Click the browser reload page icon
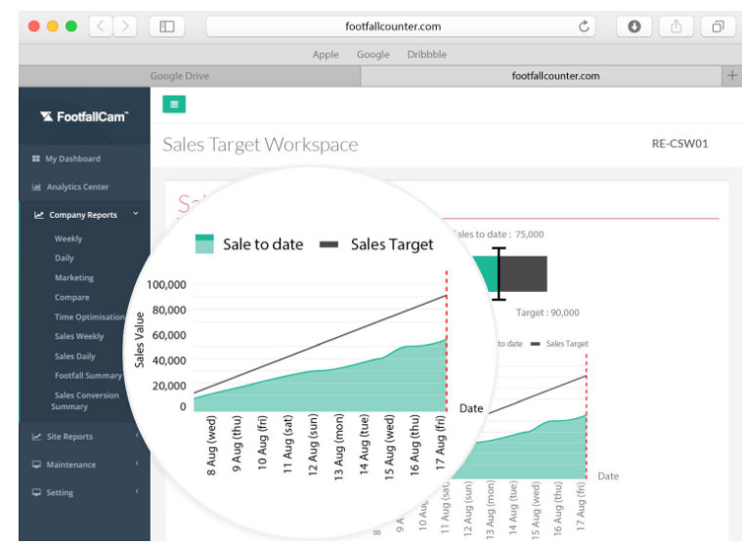This screenshot has width=742, height=545. pyautogui.click(x=585, y=26)
